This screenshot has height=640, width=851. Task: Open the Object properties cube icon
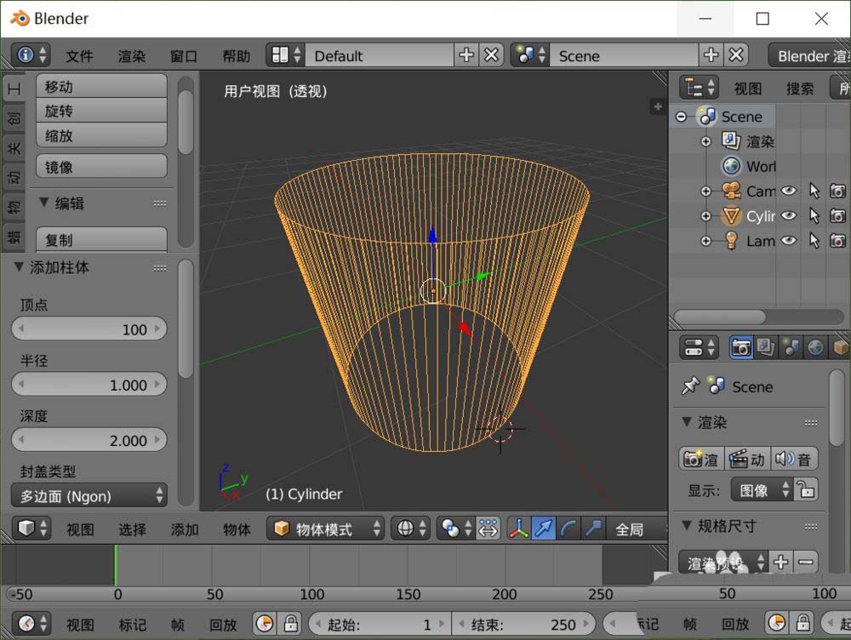click(841, 347)
